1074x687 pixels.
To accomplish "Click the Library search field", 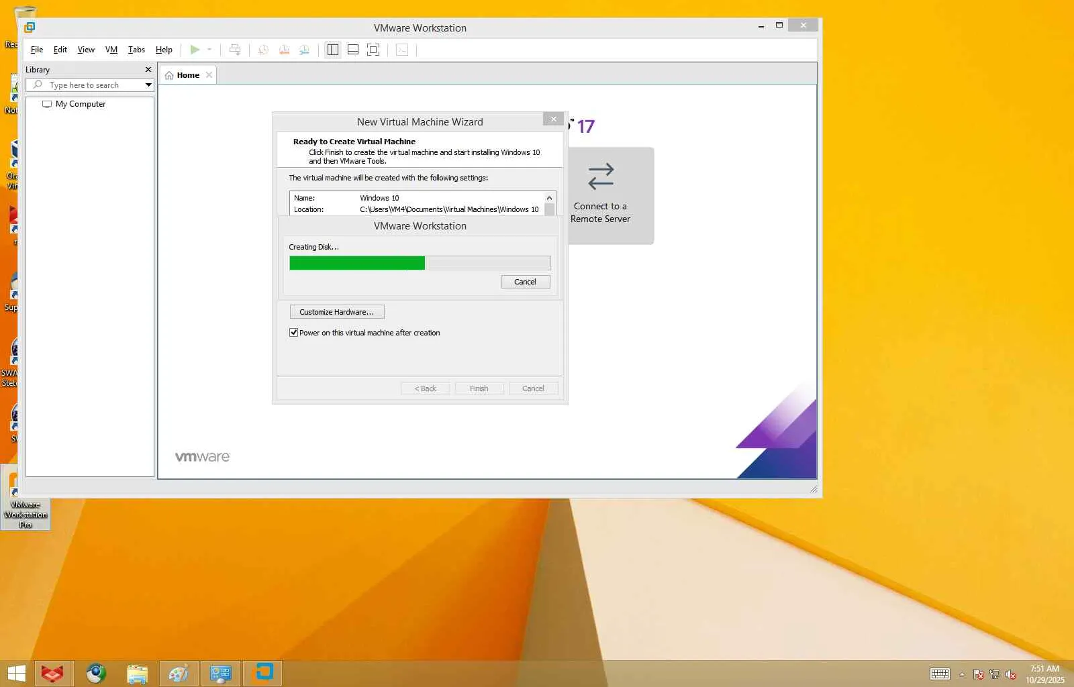I will point(85,85).
